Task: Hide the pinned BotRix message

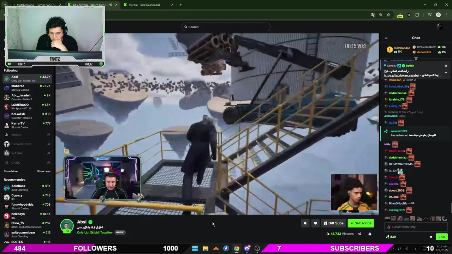Action: 446,66
